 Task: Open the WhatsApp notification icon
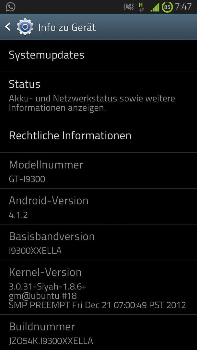point(10,7)
